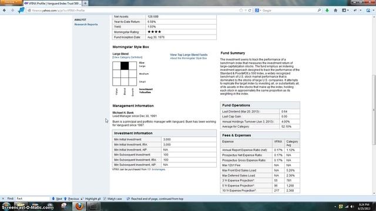Click the Previous find result button
This screenshot has width=376, height=211.
point(72,199)
